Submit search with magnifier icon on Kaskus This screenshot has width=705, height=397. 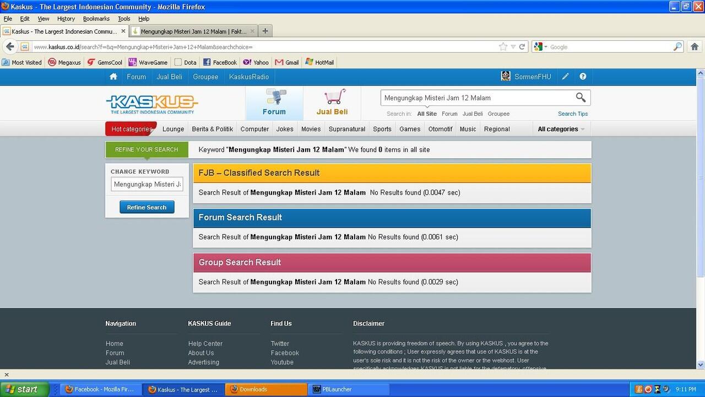pyautogui.click(x=581, y=98)
